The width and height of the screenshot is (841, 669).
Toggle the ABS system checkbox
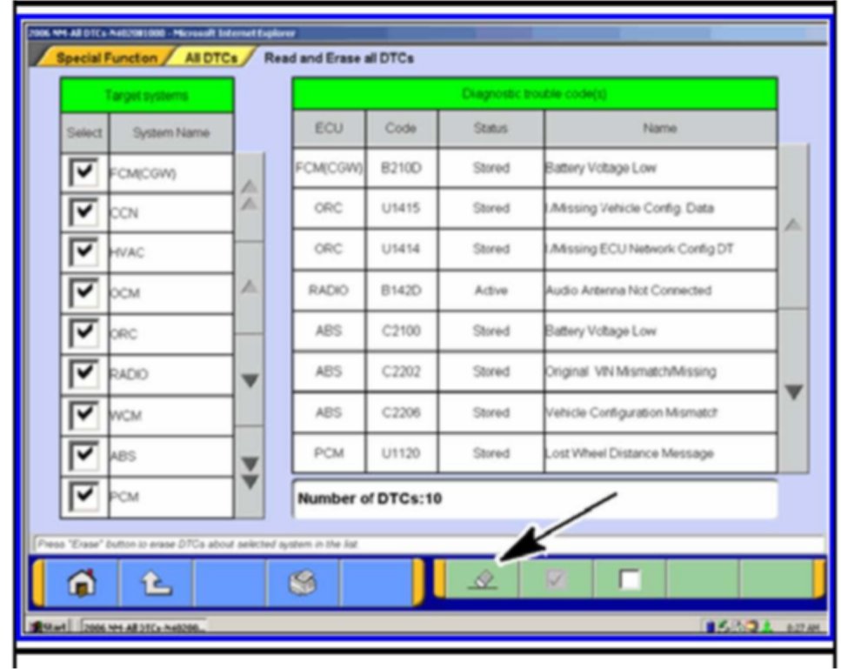(84, 455)
